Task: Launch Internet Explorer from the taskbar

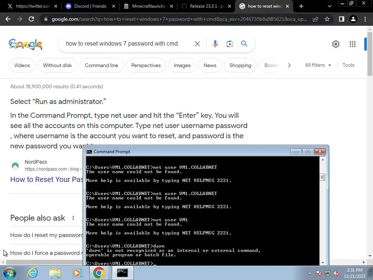Action: 32,273
